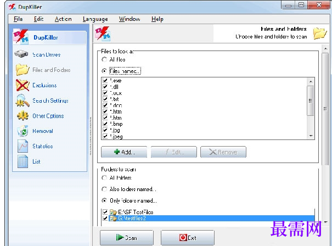Viewport: 332px width, 246px height.
Task: Select the Files and Folders folder icon
Action: click(22, 70)
